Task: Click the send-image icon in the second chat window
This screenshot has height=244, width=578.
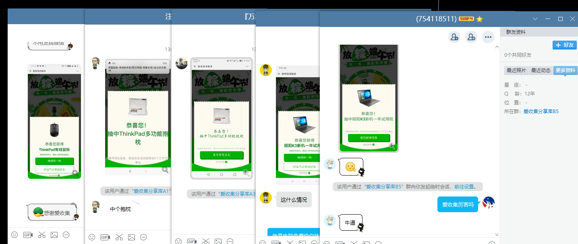Action: click(131, 237)
